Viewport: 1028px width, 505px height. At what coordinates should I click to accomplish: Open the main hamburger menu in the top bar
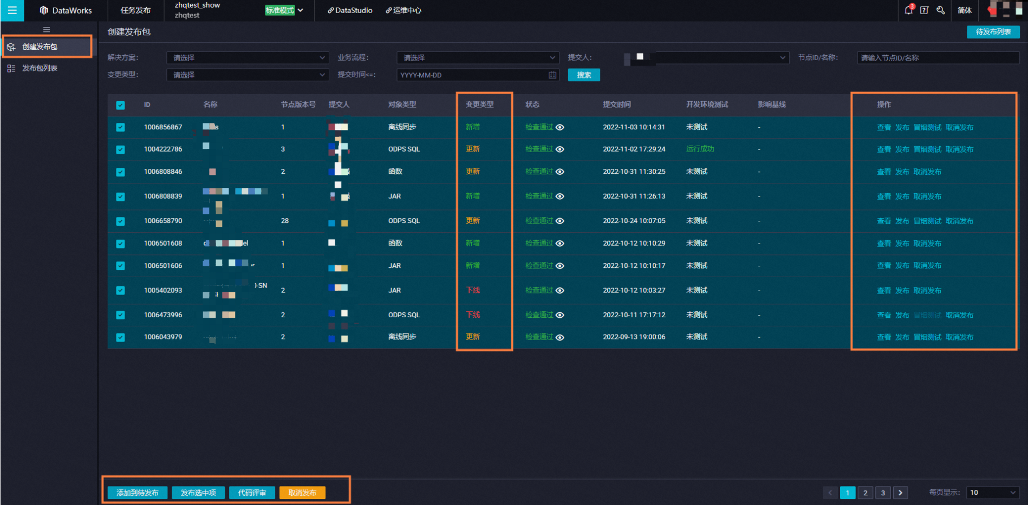(x=12, y=10)
